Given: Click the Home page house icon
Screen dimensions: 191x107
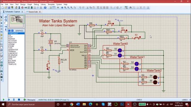Looking at the screenshot, I should pyautogui.click(x=16, y=7).
